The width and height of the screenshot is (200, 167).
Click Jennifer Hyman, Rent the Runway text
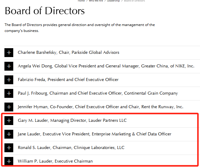[x=100, y=107]
